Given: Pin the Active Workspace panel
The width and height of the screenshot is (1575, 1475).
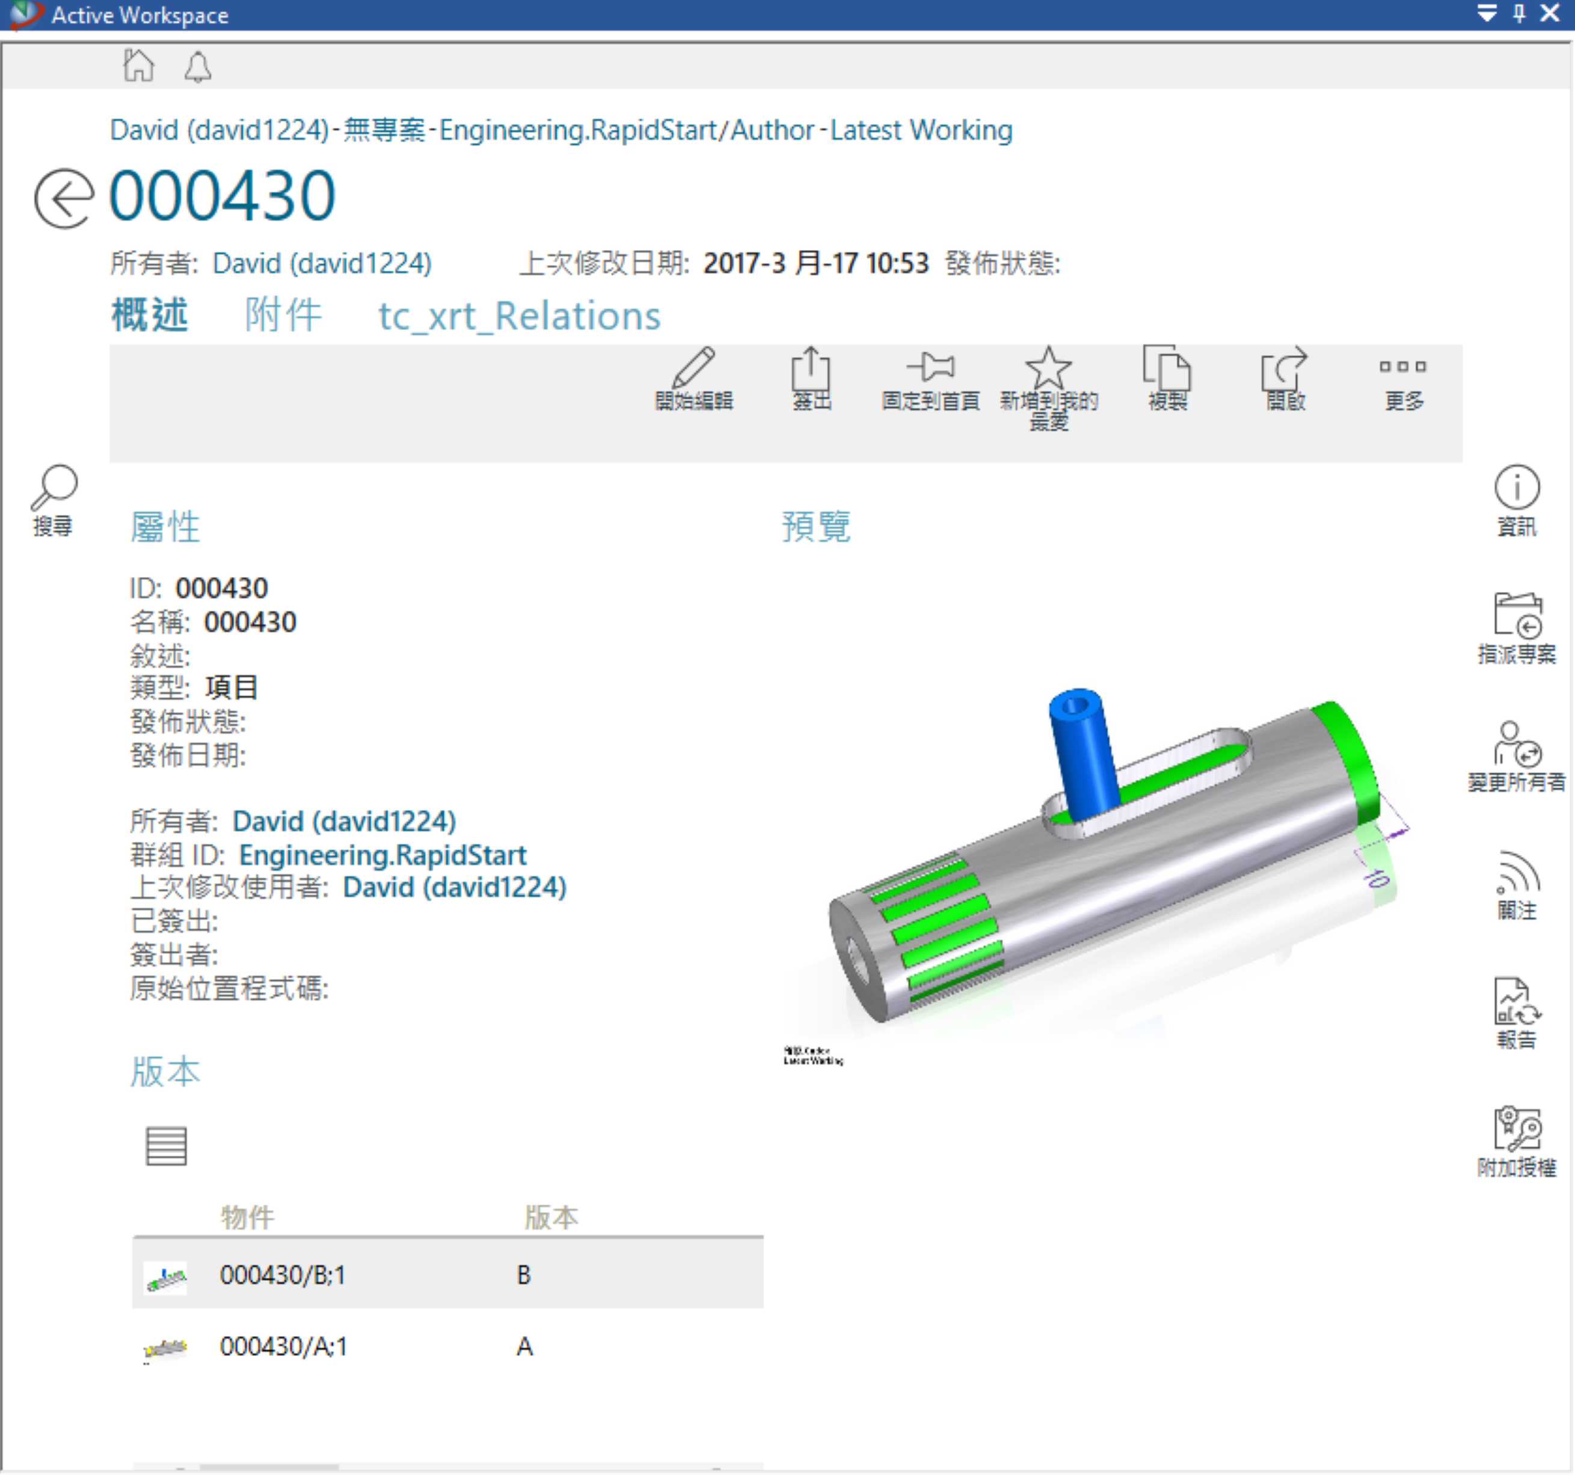Looking at the screenshot, I should [1520, 13].
